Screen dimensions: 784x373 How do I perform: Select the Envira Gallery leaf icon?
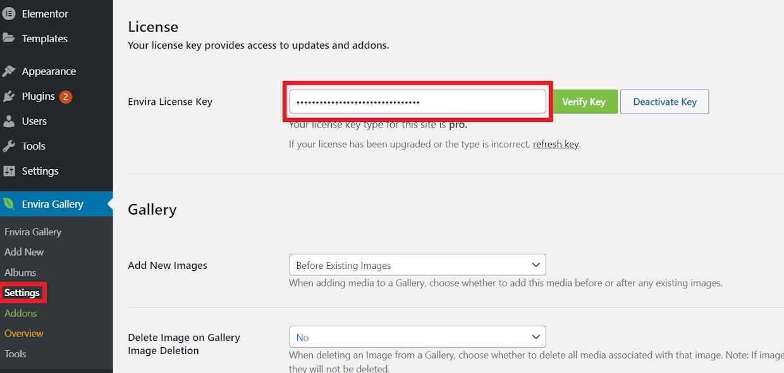click(x=9, y=204)
